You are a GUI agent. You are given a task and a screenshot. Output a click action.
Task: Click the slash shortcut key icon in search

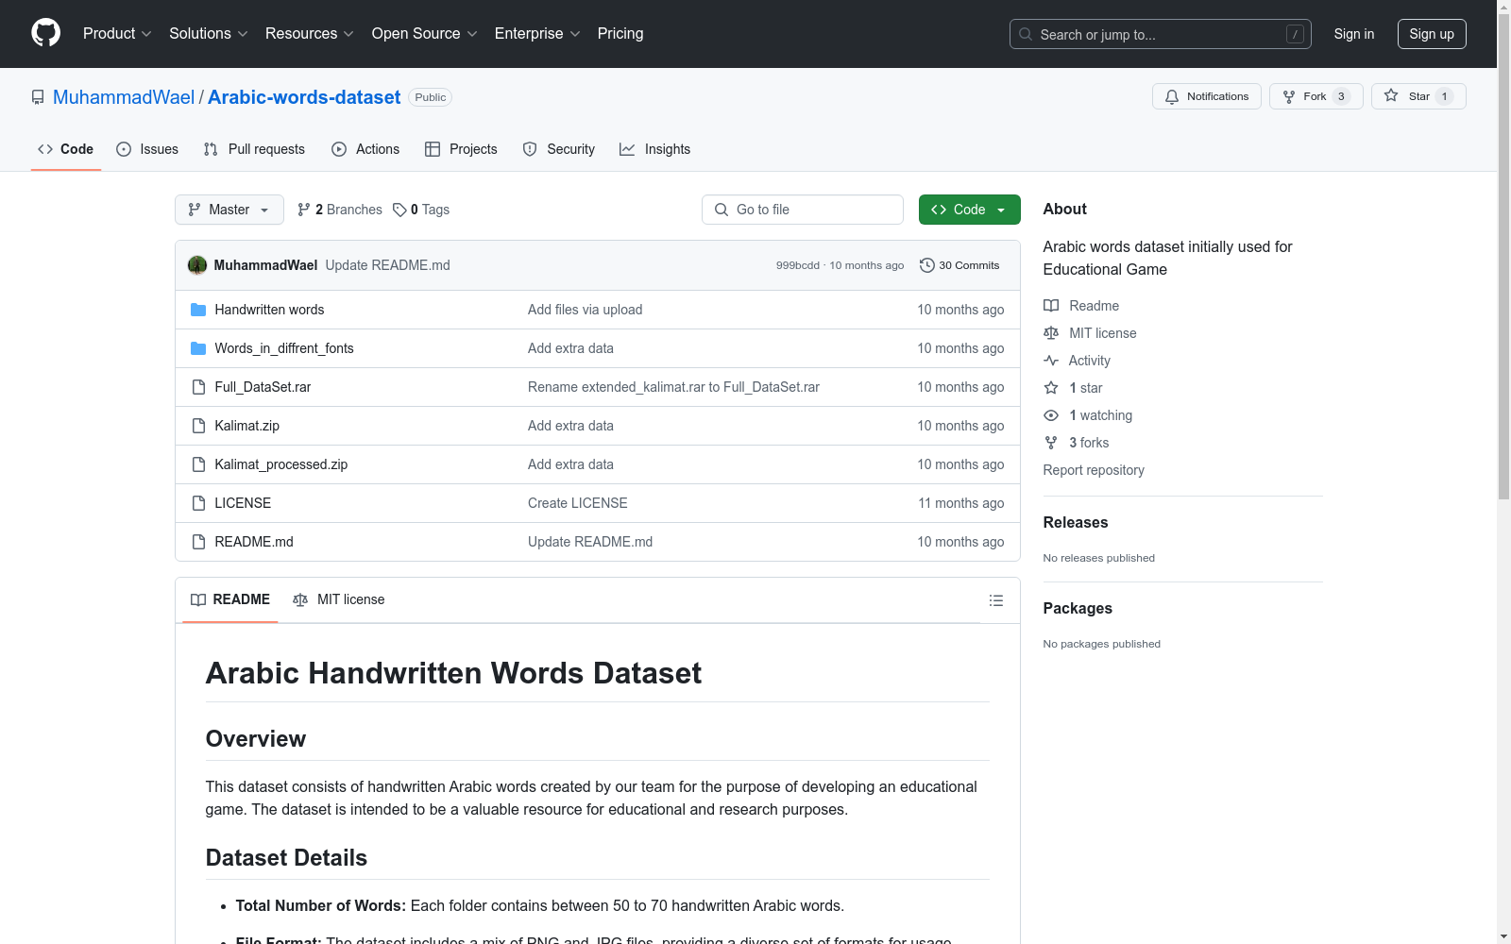pyautogui.click(x=1295, y=34)
